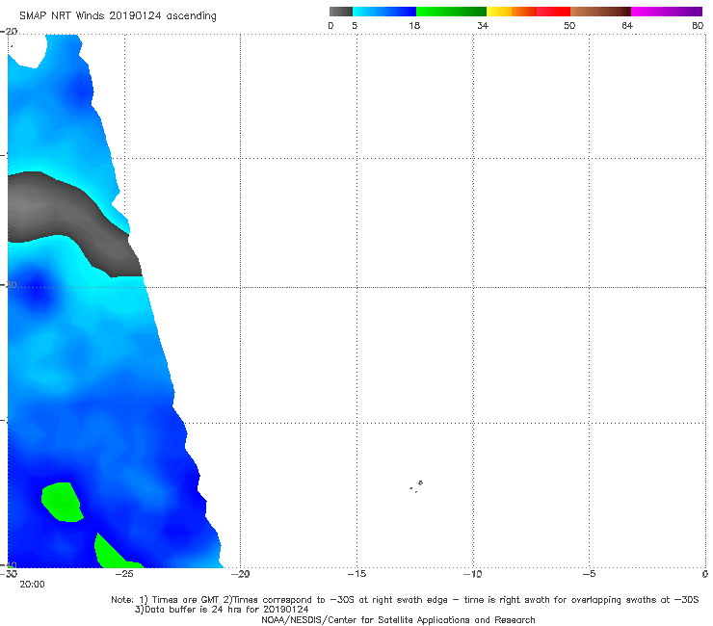
Task: Click longitude label '-15'
Action: [356, 574]
